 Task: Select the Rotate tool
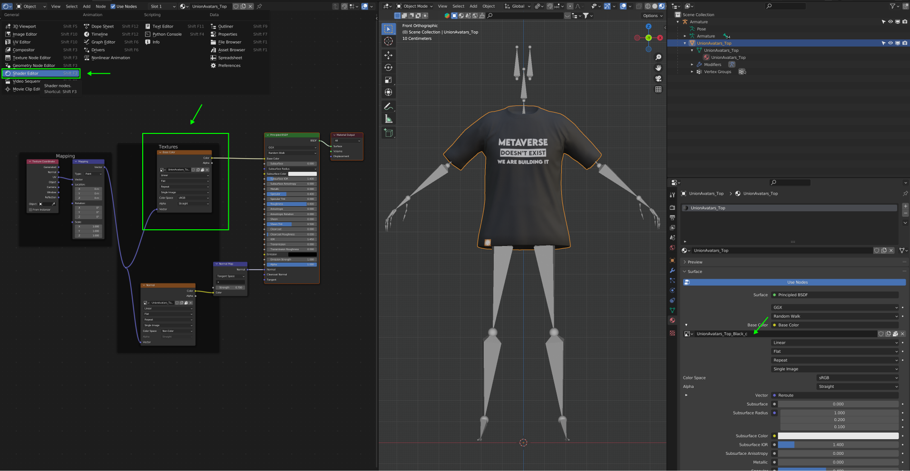388,67
